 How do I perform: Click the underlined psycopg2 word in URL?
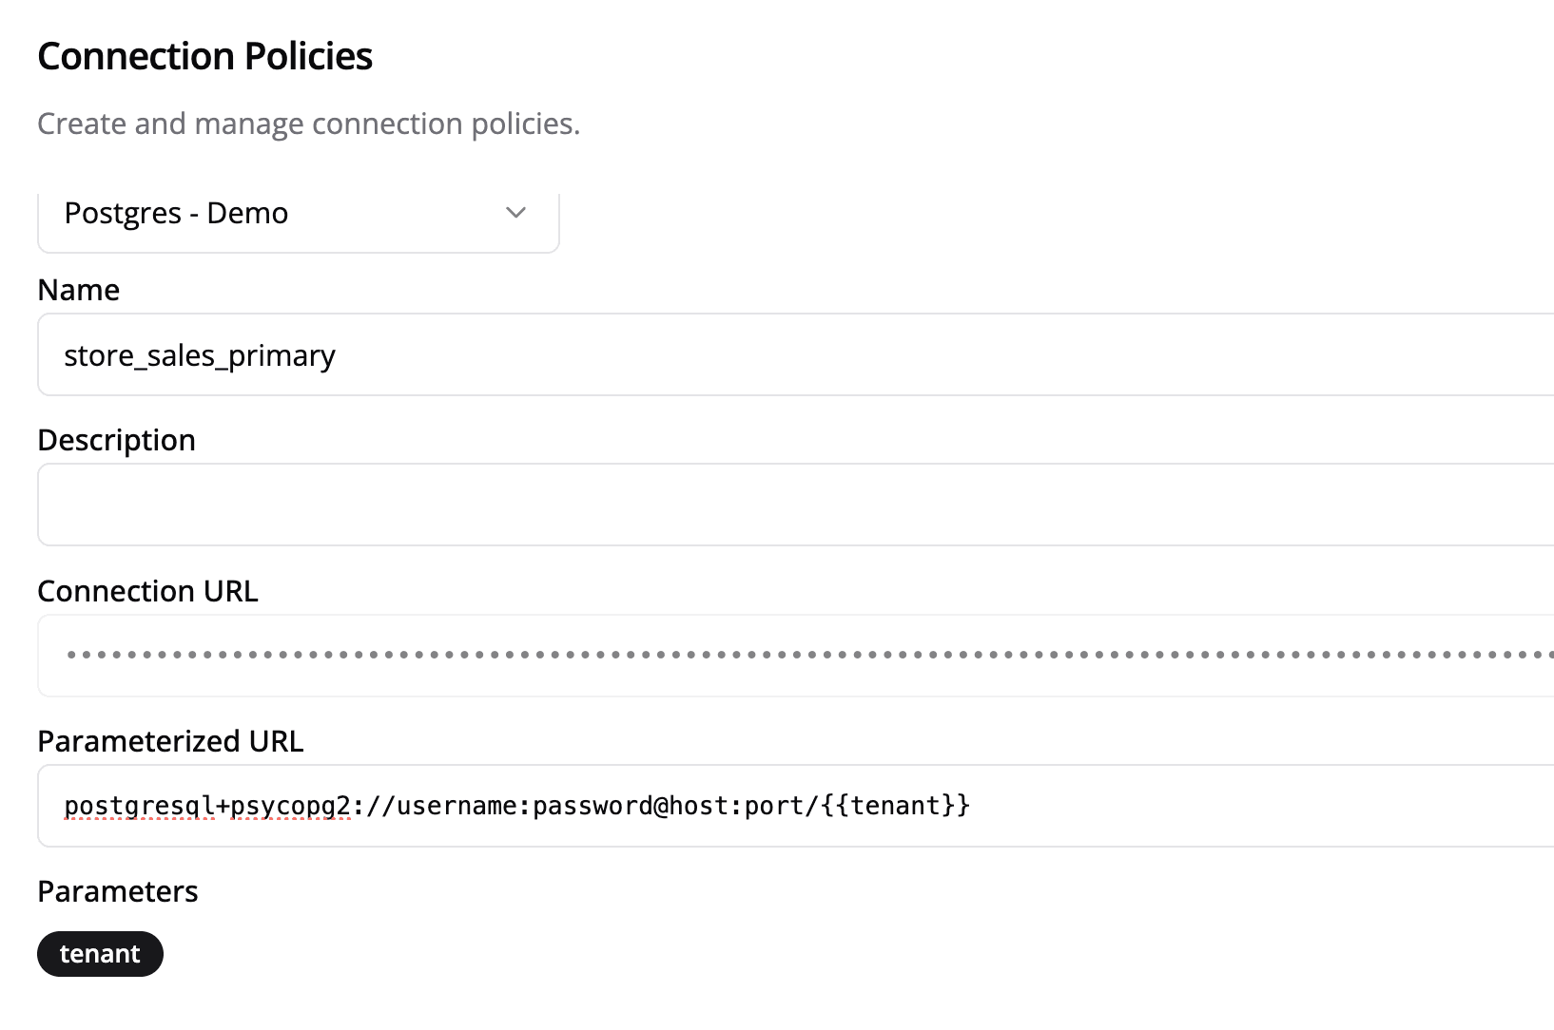click(290, 806)
